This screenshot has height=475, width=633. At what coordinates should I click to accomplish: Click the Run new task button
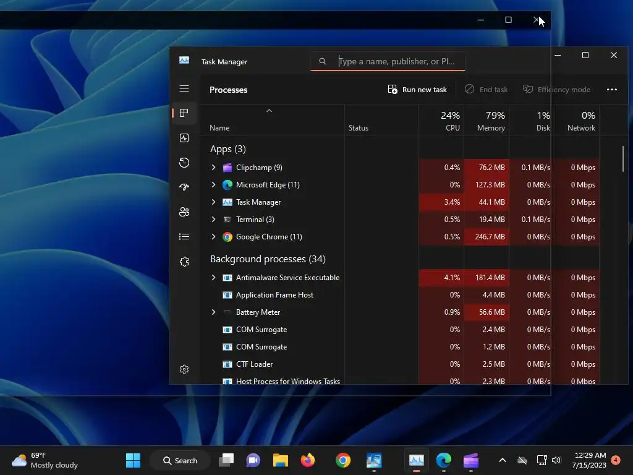tap(417, 90)
